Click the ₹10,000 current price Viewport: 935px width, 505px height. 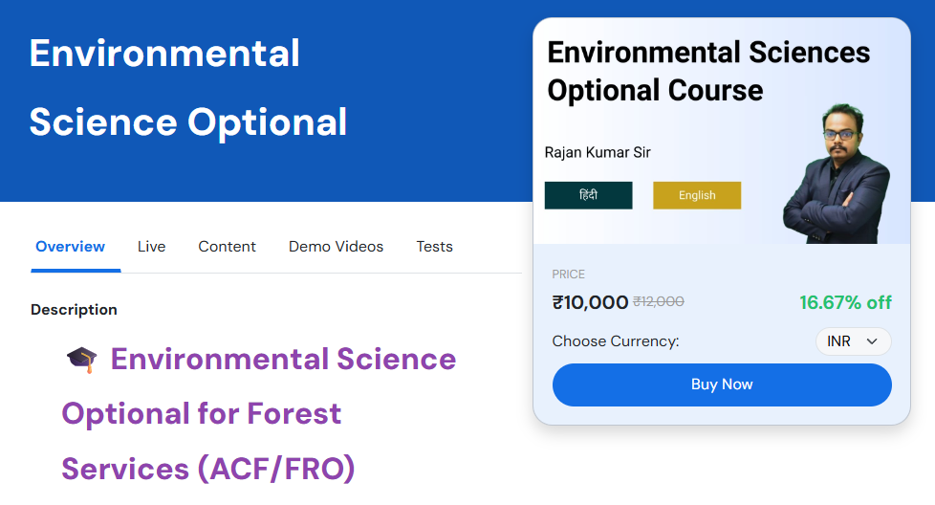(590, 302)
